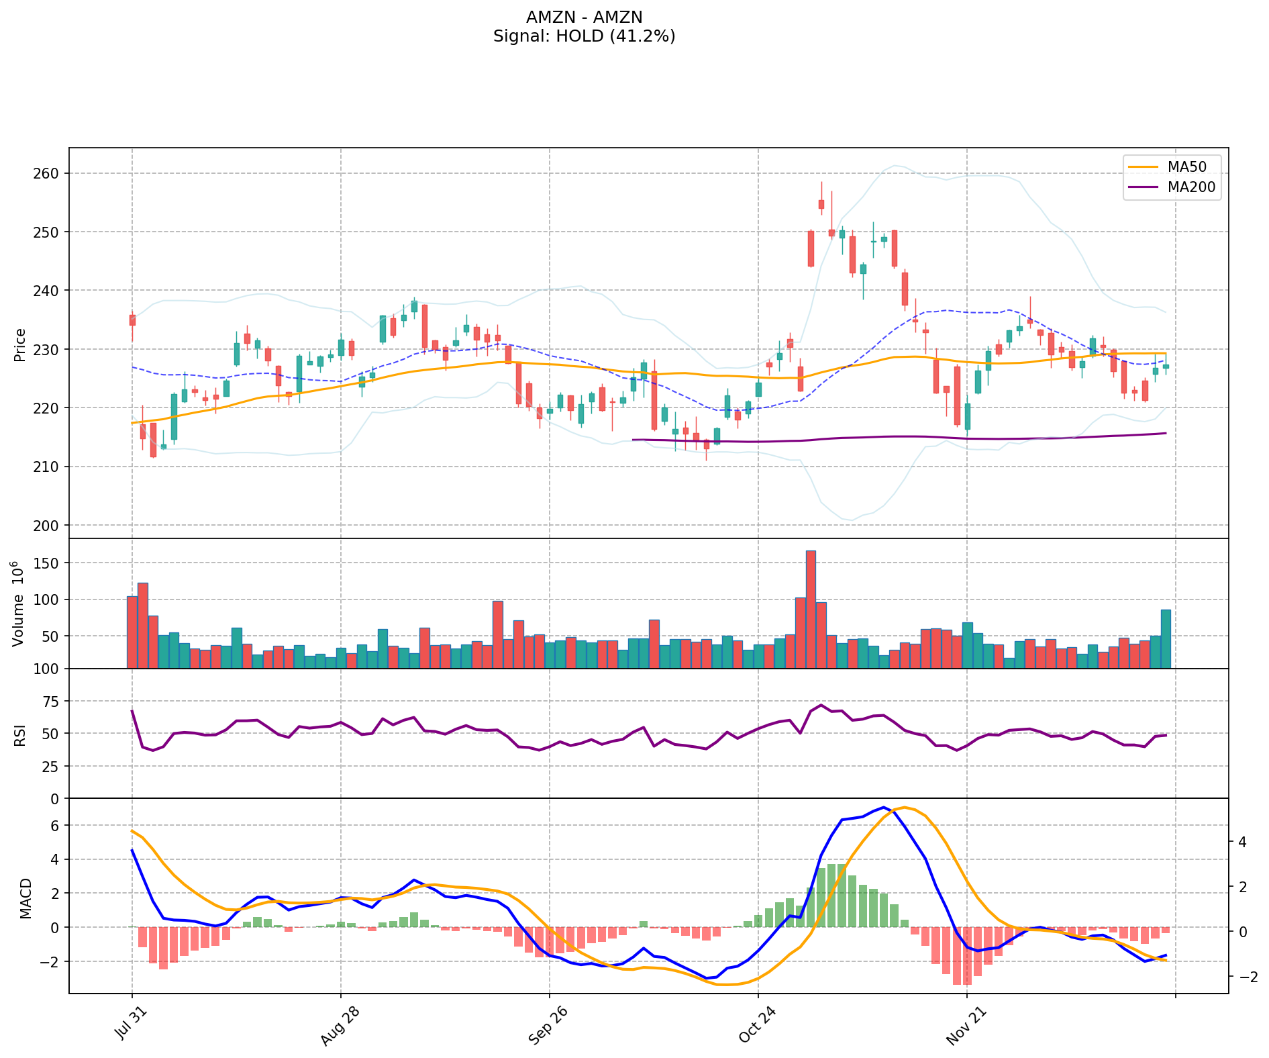Select the Nov 21 date label
1269x1058 pixels.
pyautogui.click(x=965, y=1024)
